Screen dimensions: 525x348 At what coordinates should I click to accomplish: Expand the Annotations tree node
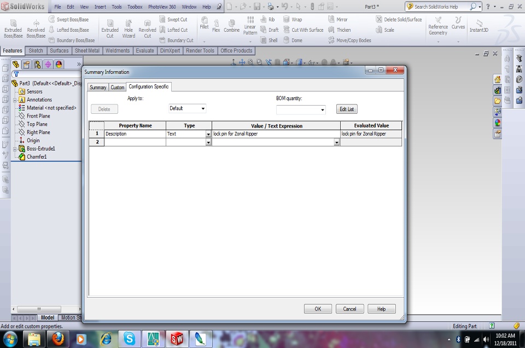tap(15, 100)
